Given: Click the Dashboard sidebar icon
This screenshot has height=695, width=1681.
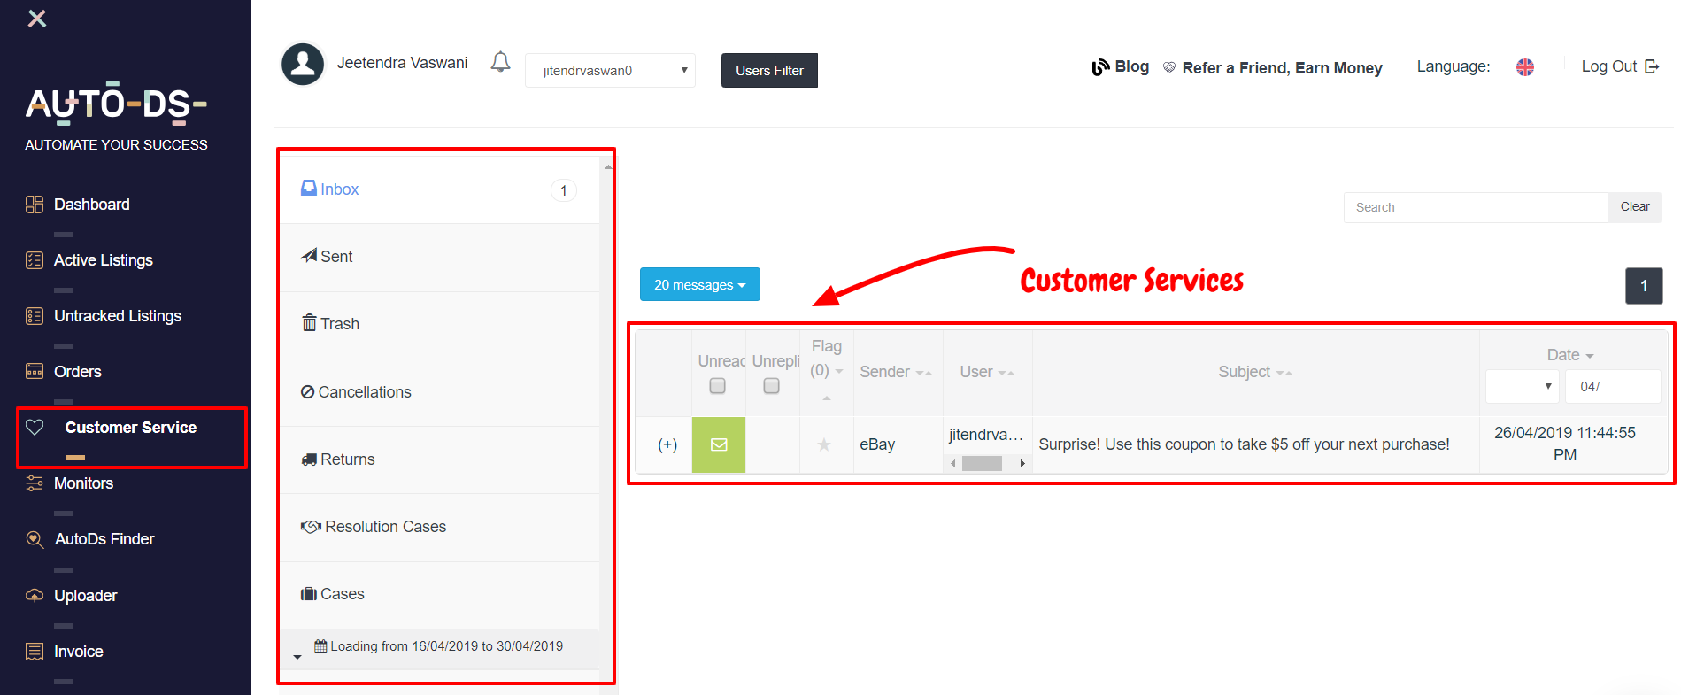Looking at the screenshot, I should tap(35, 205).
